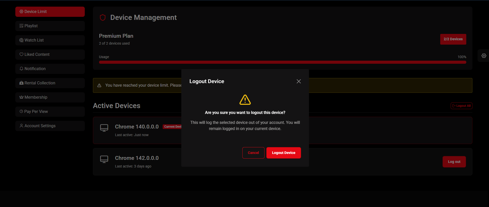
Task: Click the red device usage progress bar
Action: 282,62
